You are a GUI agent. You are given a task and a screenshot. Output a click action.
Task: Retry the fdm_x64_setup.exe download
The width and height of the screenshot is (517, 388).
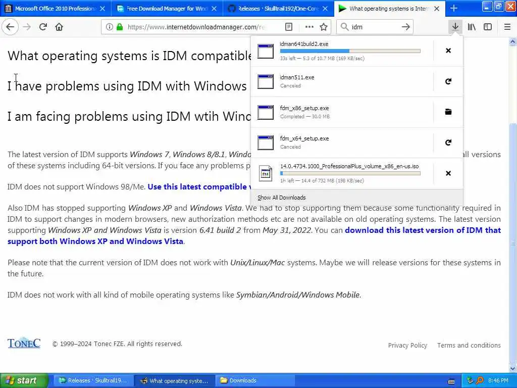pyautogui.click(x=448, y=142)
